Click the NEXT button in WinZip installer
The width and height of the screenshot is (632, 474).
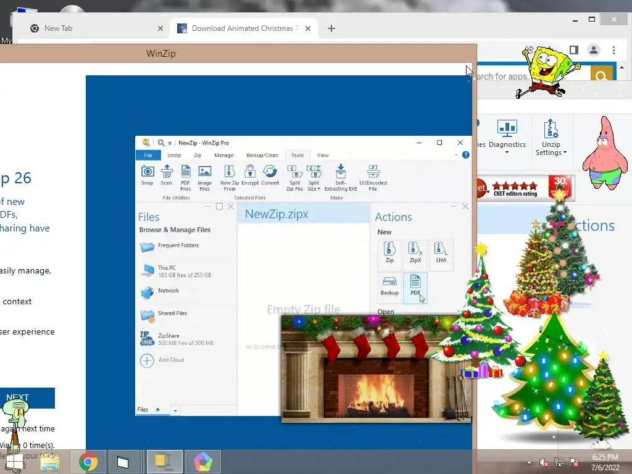pyautogui.click(x=27, y=398)
